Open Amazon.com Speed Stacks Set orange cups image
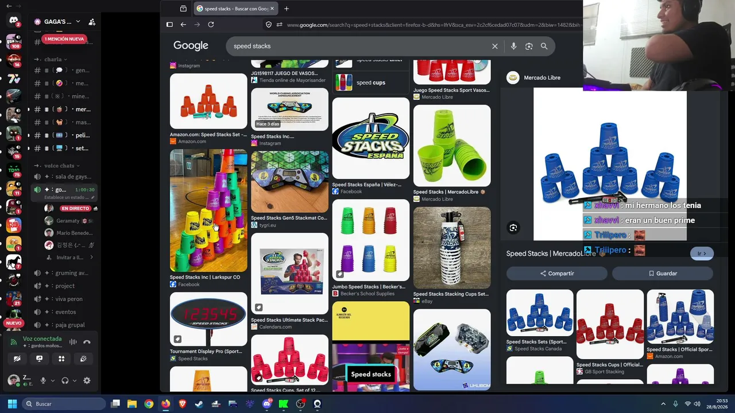The height and width of the screenshot is (413, 735). [208, 101]
